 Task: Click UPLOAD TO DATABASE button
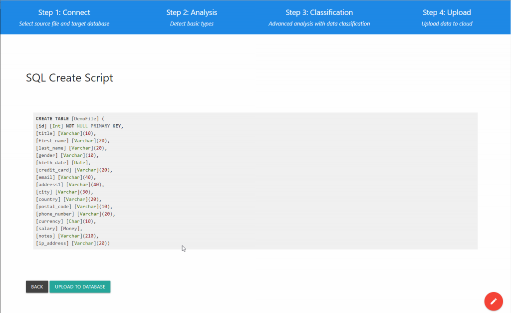tap(80, 287)
